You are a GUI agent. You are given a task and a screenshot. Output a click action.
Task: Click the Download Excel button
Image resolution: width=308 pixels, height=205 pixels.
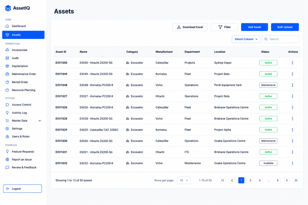(190, 27)
